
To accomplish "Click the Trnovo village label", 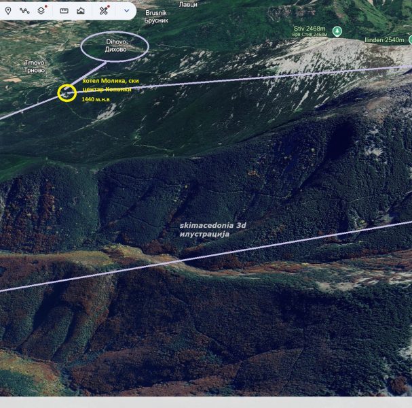I will pyautogui.click(x=35, y=66).
